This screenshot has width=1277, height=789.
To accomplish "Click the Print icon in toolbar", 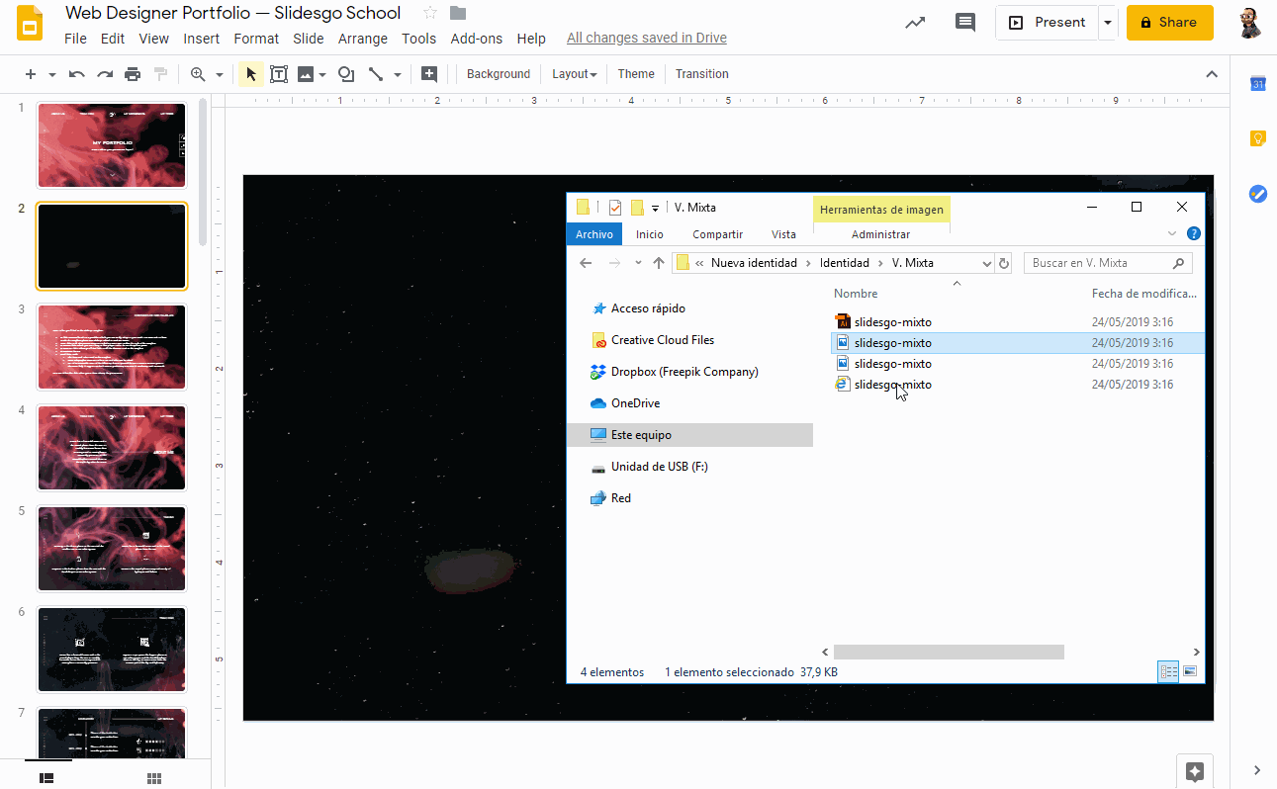I will [133, 74].
